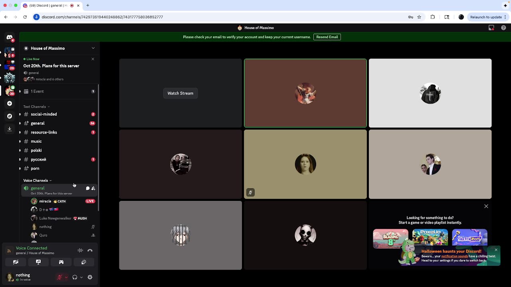
Task: Add a server with plus icon
Action: 10,103
